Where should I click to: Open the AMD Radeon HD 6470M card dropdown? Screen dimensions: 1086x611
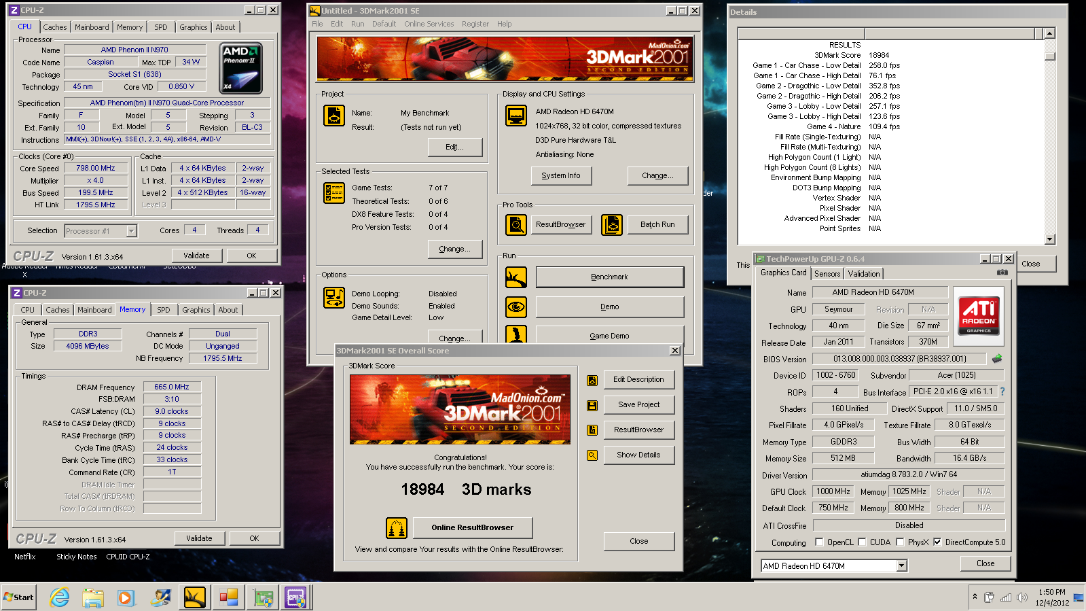[901, 565]
